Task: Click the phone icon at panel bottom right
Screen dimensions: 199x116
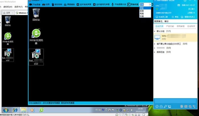Action: (194, 107)
